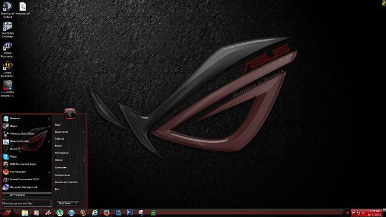
Task: Show hidden tray icons arrow
Action: (347, 213)
